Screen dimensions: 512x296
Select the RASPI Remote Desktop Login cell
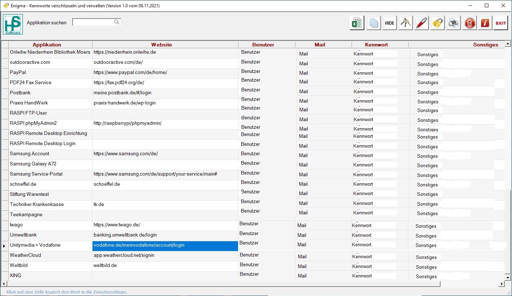[x=50, y=144]
